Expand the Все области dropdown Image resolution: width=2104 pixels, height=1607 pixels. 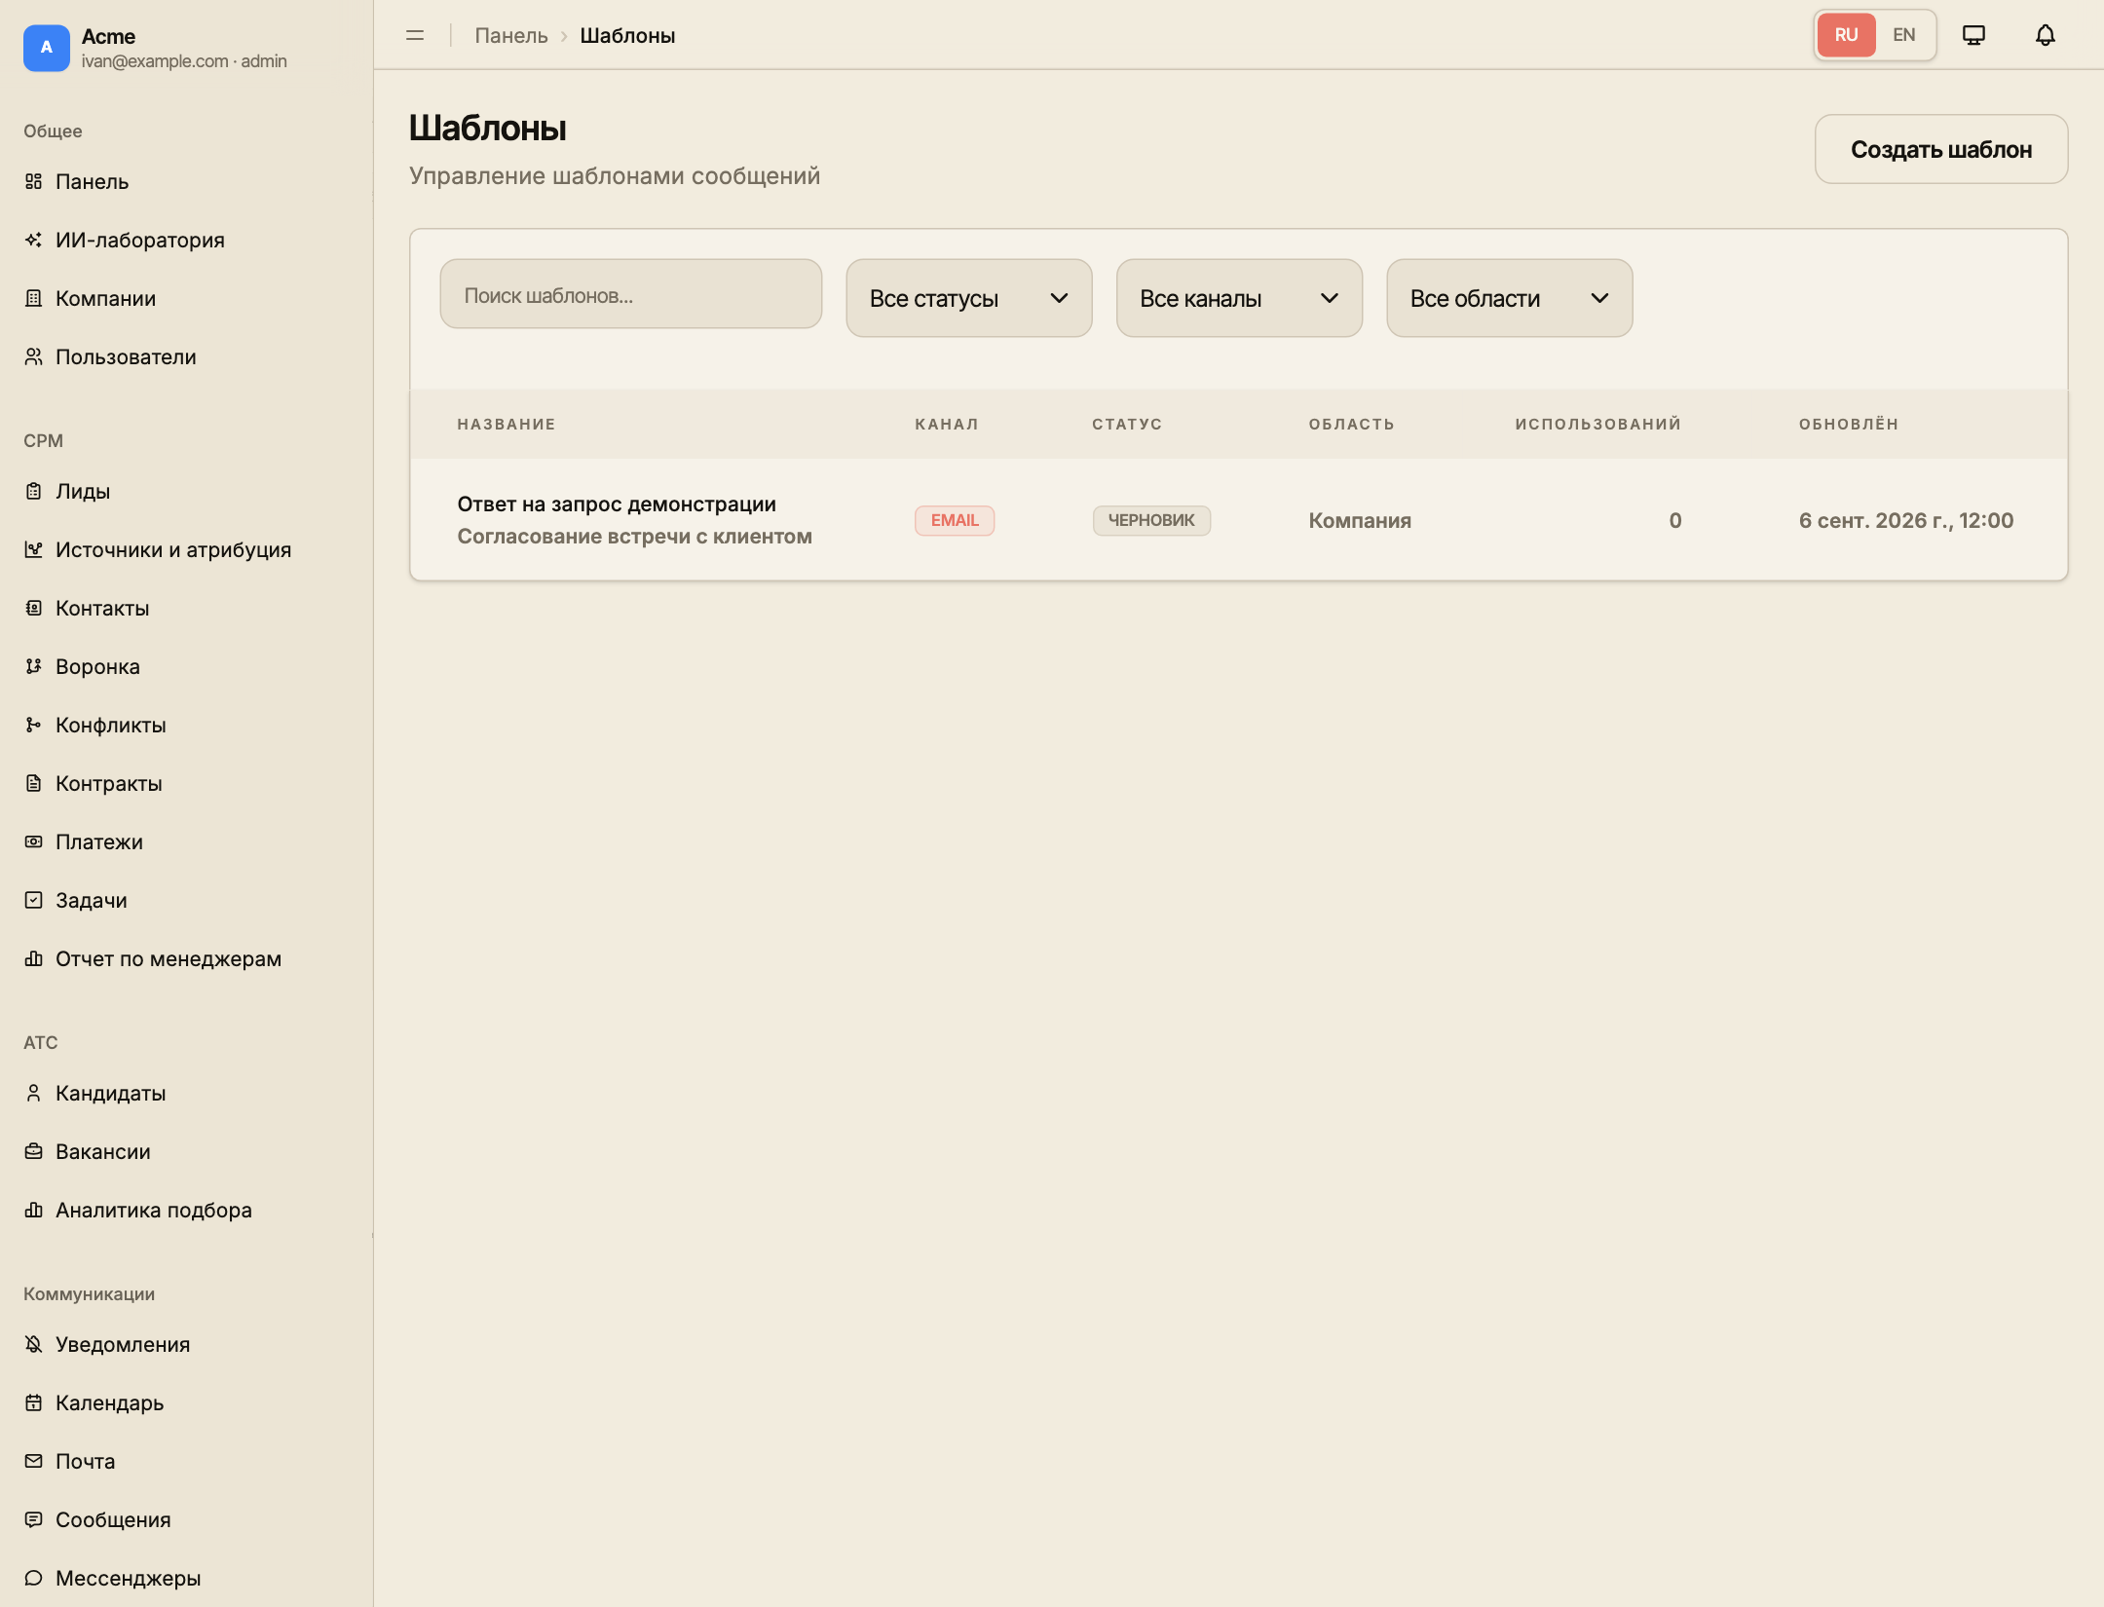point(1509,298)
